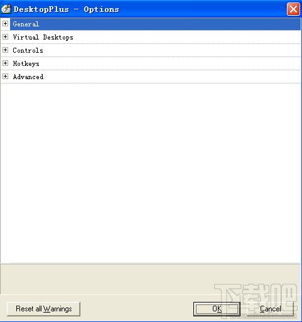Click the DesktopPlus title bar icon
Screen dimensions: 302x322
[x=6, y=9]
